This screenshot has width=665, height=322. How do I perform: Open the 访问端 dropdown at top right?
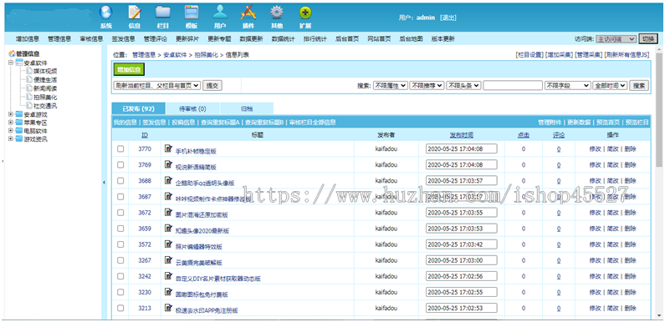(616, 39)
